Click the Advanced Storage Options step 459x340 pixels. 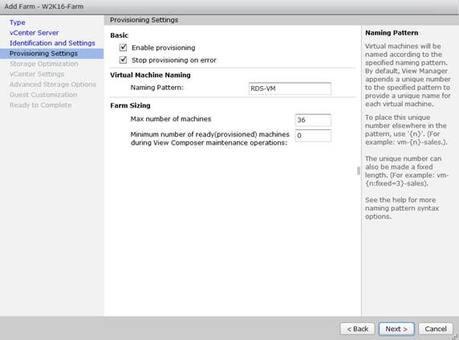[x=53, y=84]
